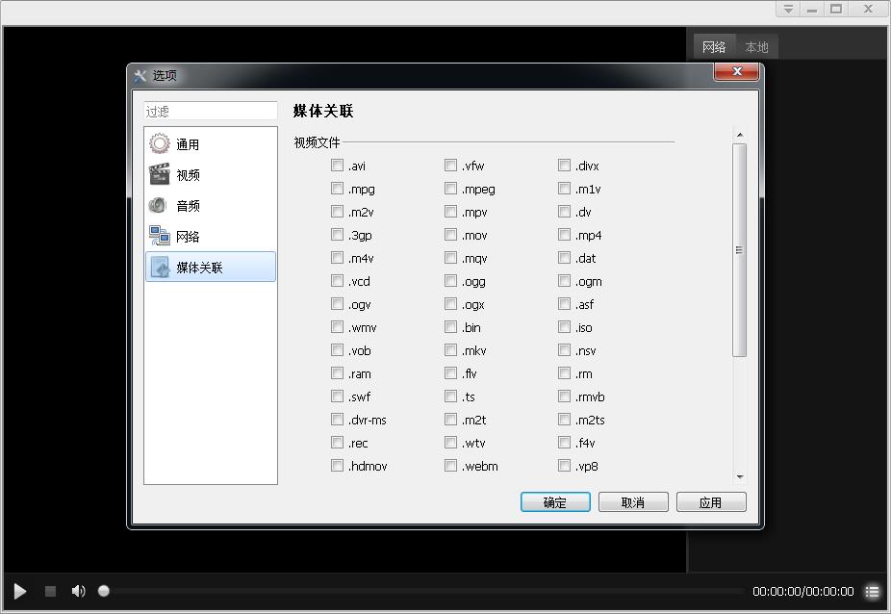891x614 pixels.
Task: Toggle the .wmv checkbox
Action: (x=337, y=327)
